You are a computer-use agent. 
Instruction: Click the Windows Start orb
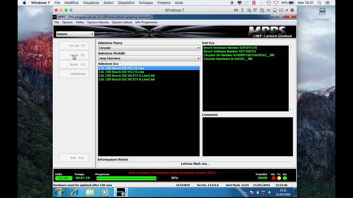(59, 192)
